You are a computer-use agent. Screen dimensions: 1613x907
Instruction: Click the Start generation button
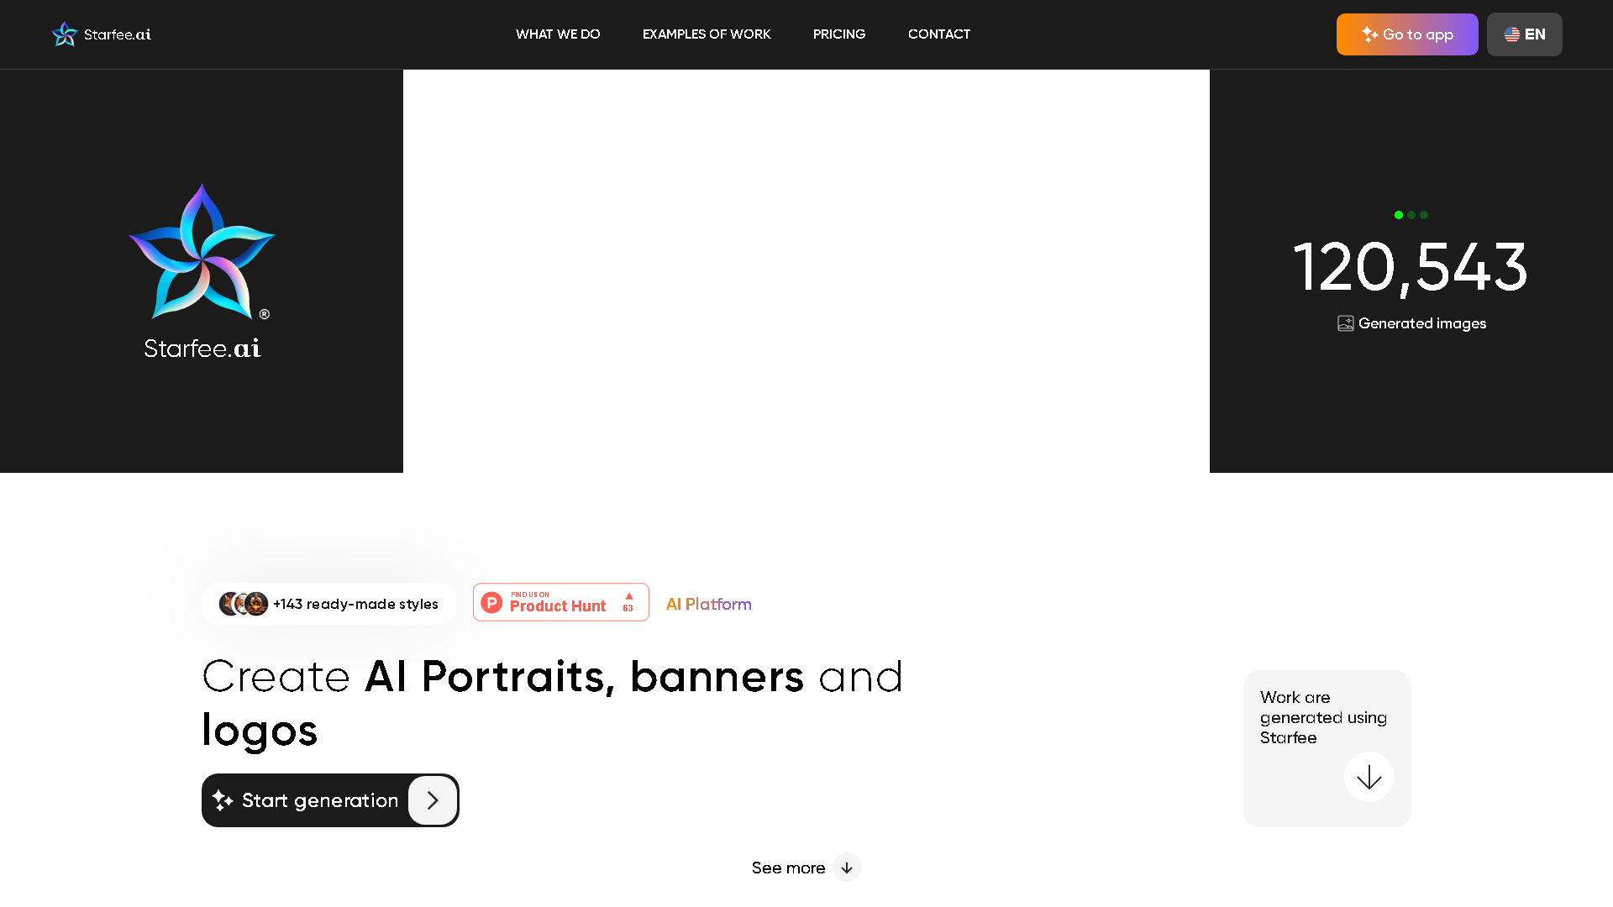tap(330, 800)
